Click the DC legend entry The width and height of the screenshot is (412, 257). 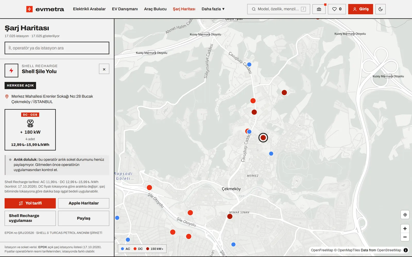click(138, 249)
